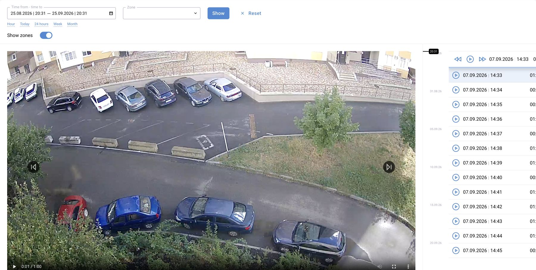
Task: Expand the Zone dropdown
Action: click(162, 13)
